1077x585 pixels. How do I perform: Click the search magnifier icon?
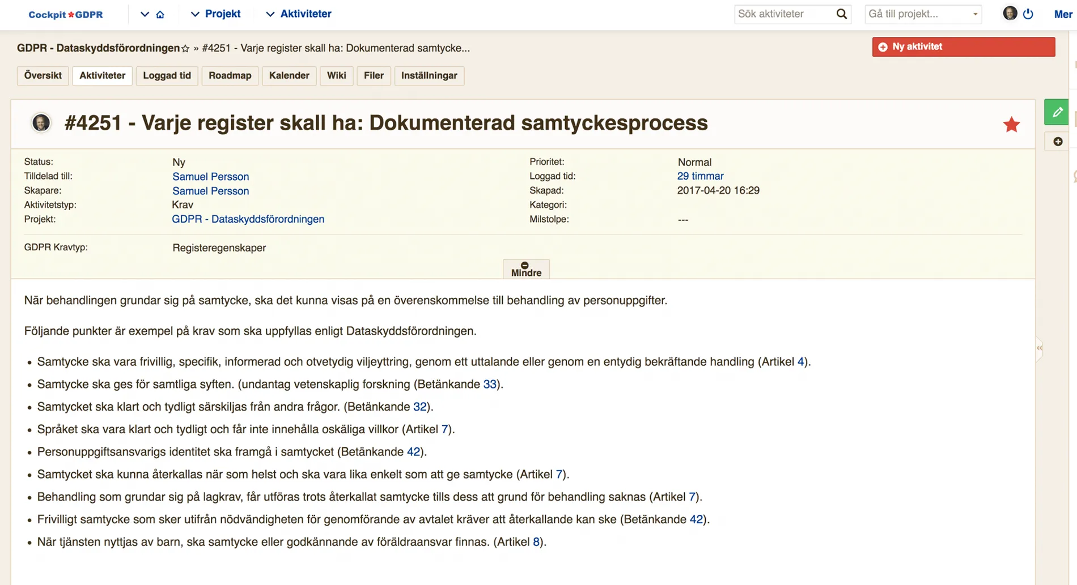841,14
